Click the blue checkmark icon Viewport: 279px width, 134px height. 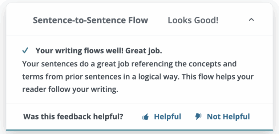[x=25, y=51]
